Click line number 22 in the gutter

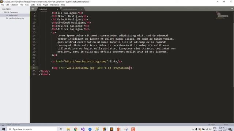pos(34,61)
